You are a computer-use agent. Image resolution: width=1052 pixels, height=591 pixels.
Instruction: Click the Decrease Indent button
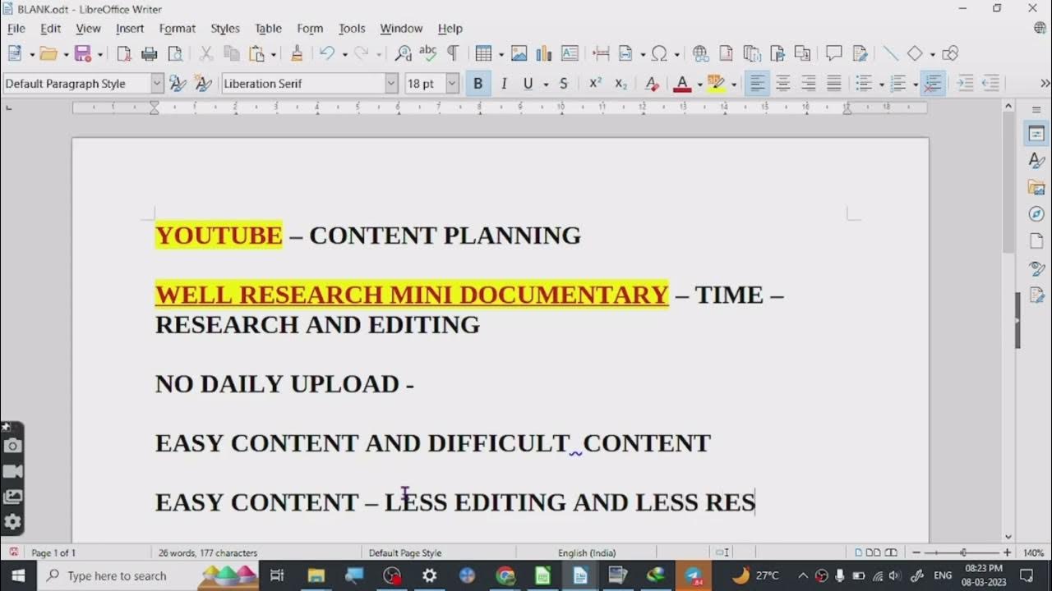(991, 83)
